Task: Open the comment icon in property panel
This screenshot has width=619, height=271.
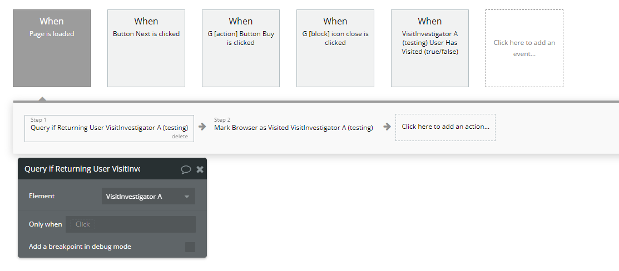Action: point(186,169)
